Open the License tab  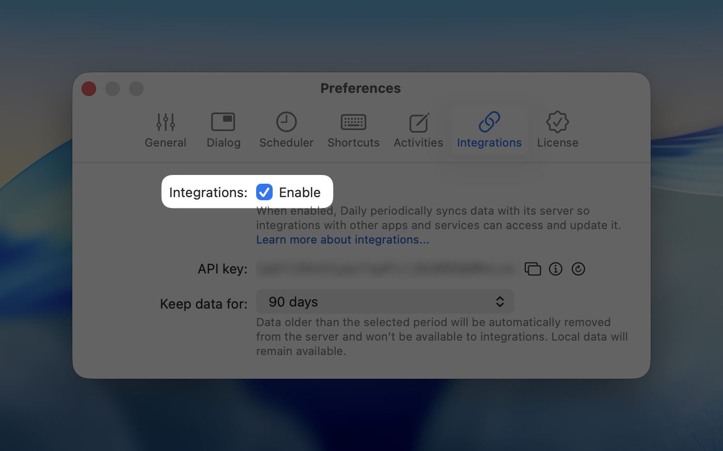(558, 130)
